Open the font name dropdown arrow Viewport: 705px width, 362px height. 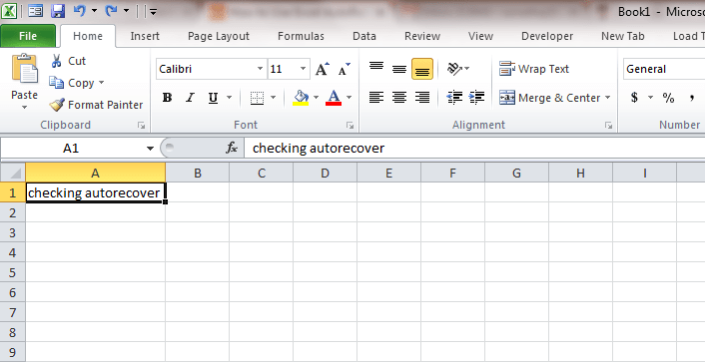pos(260,69)
